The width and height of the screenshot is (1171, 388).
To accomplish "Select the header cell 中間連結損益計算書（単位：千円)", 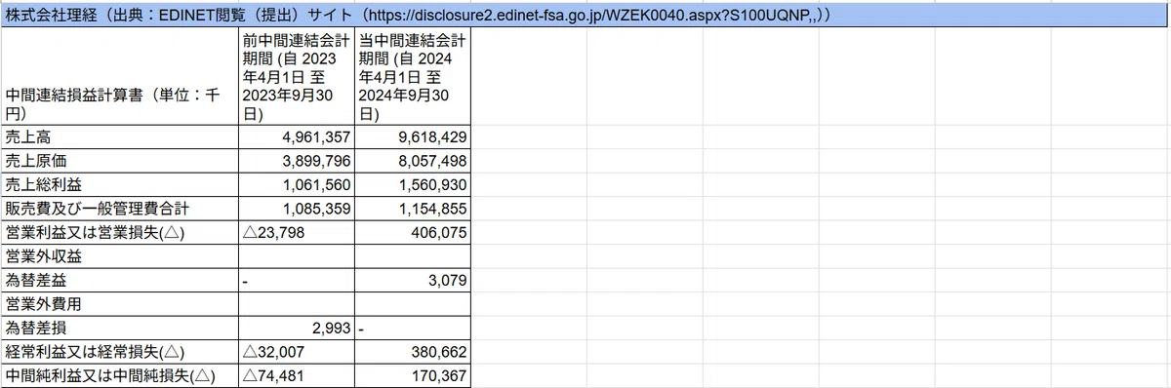I will click(120, 77).
